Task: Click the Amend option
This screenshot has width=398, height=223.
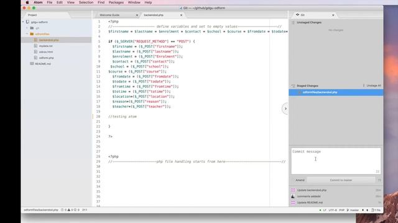Action: click(x=300, y=180)
